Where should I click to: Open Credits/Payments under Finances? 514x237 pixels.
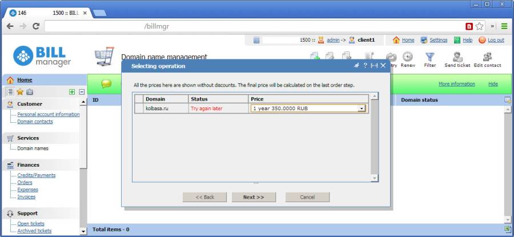pos(37,175)
